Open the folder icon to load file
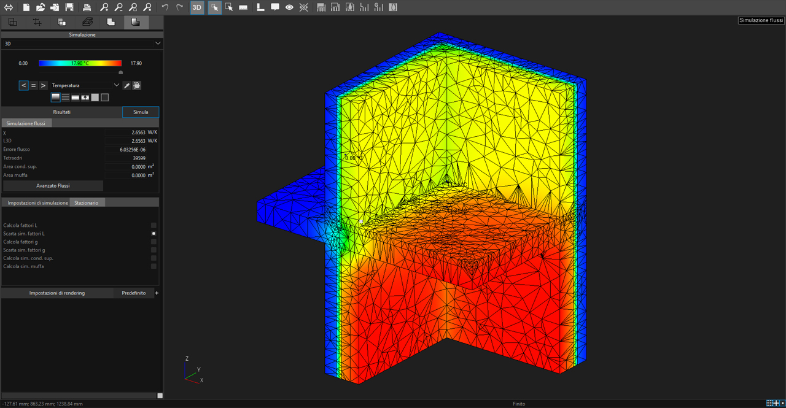 tap(41, 7)
